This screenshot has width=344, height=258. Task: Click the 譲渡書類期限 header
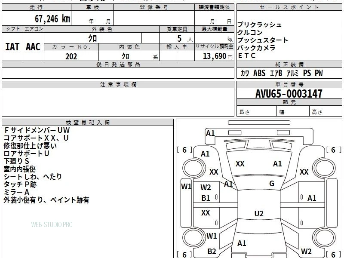pos(214,7)
